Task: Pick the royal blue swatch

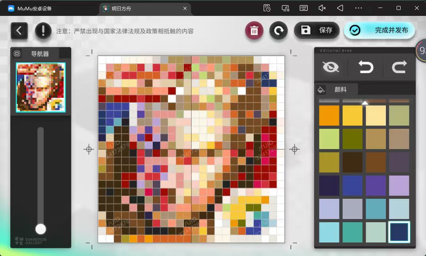Action: click(353, 186)
